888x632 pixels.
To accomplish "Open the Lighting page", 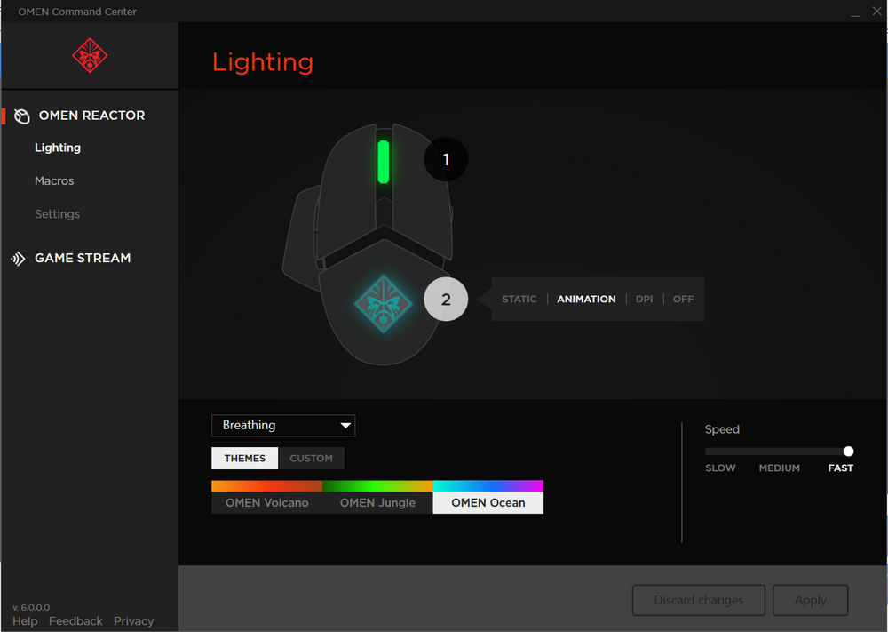I will (x=58, y=148).
